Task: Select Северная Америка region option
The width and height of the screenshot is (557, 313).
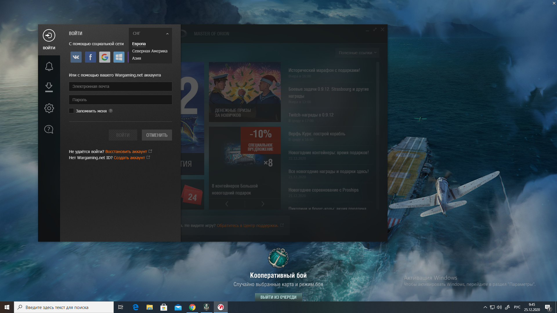Action: (x=150, y=51)
